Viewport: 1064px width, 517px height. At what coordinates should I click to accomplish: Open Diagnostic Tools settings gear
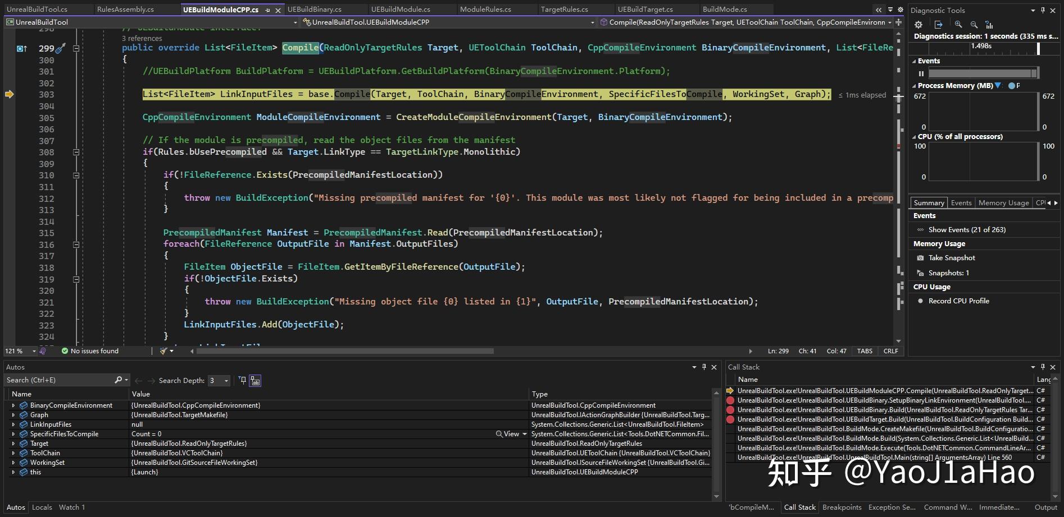[918, 25]
